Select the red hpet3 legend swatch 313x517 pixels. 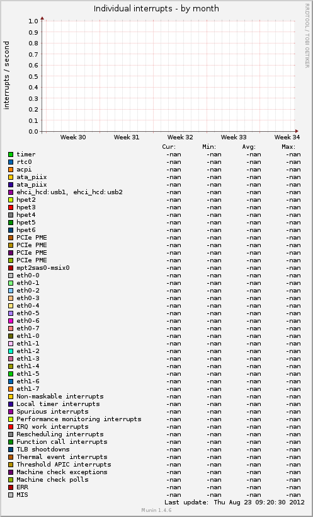(x=11, y=207)
